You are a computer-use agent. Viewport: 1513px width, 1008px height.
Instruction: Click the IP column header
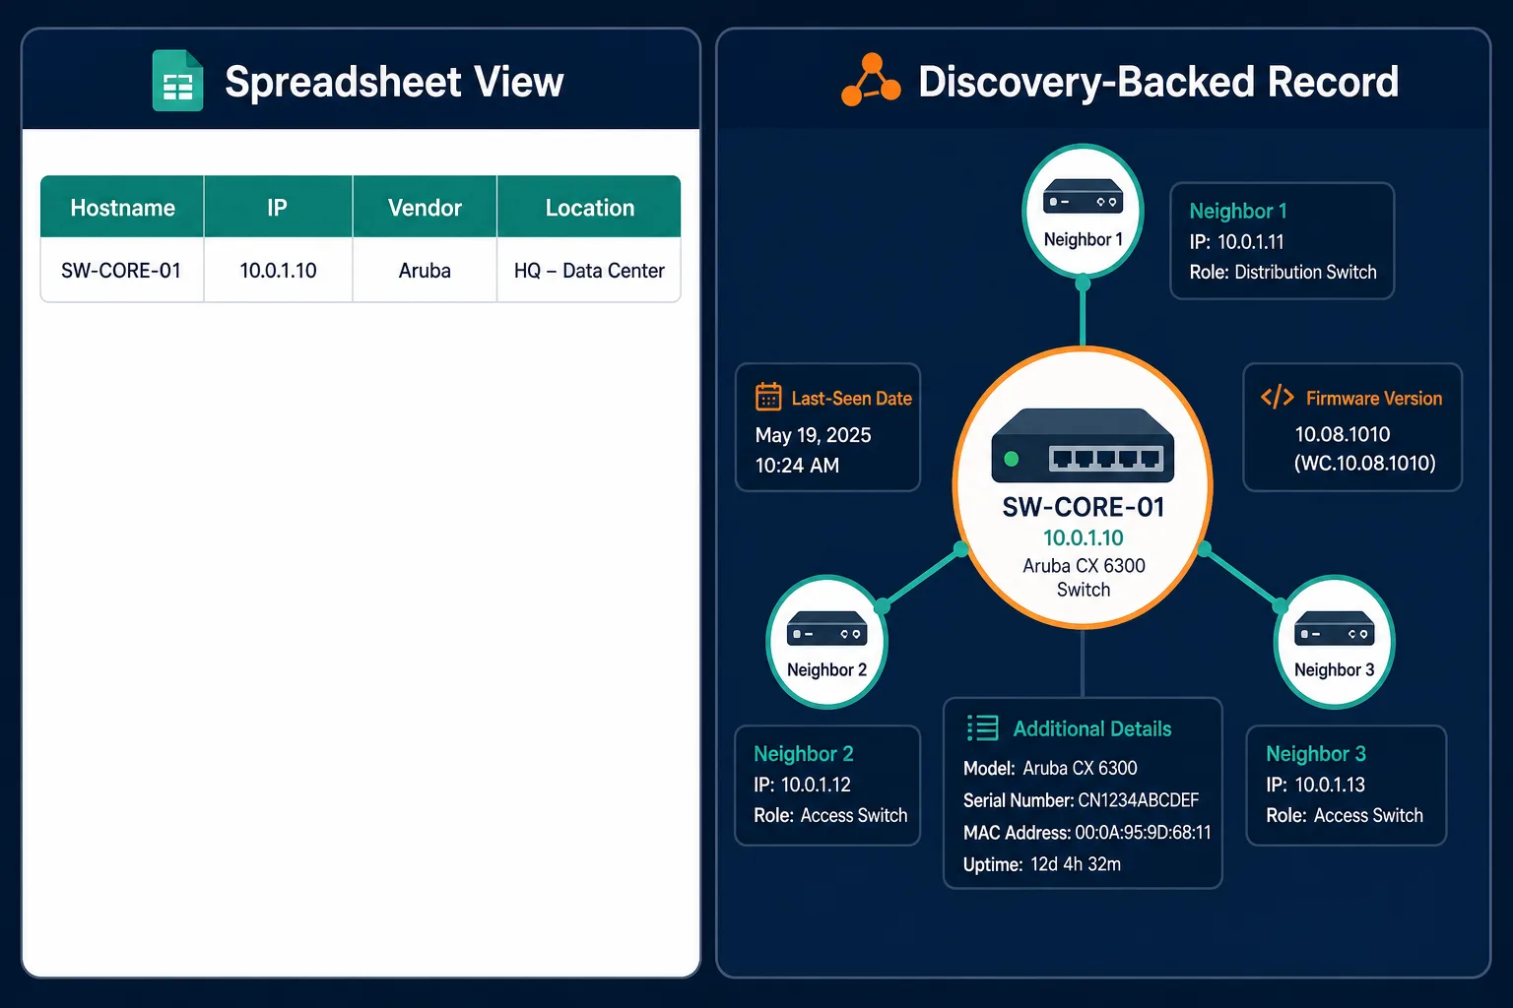pyautogui.click(x=278, y=208)
